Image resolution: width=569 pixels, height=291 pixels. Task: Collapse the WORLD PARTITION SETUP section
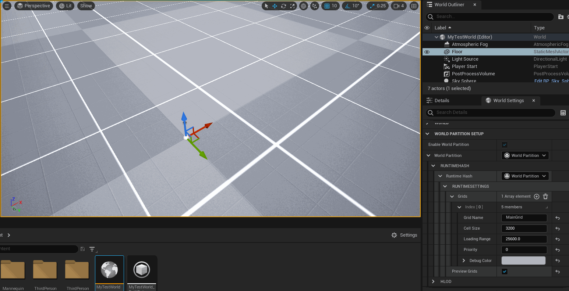[427, 134]
